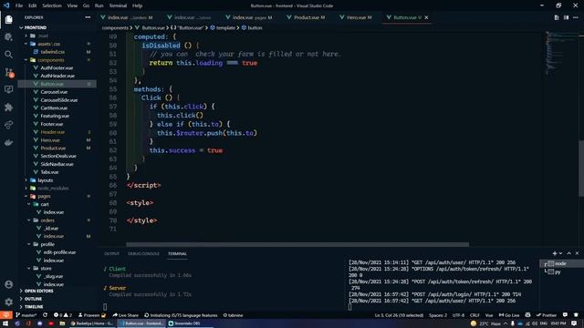This screenshot has width=584, height=328.
Task: Open editor more actions ellipsis
Action: [x=576, y=17]
